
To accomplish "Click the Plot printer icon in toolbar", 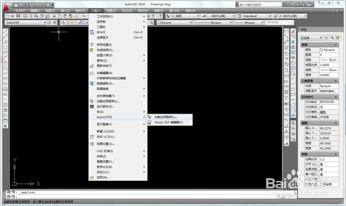I will click(25, 16).
